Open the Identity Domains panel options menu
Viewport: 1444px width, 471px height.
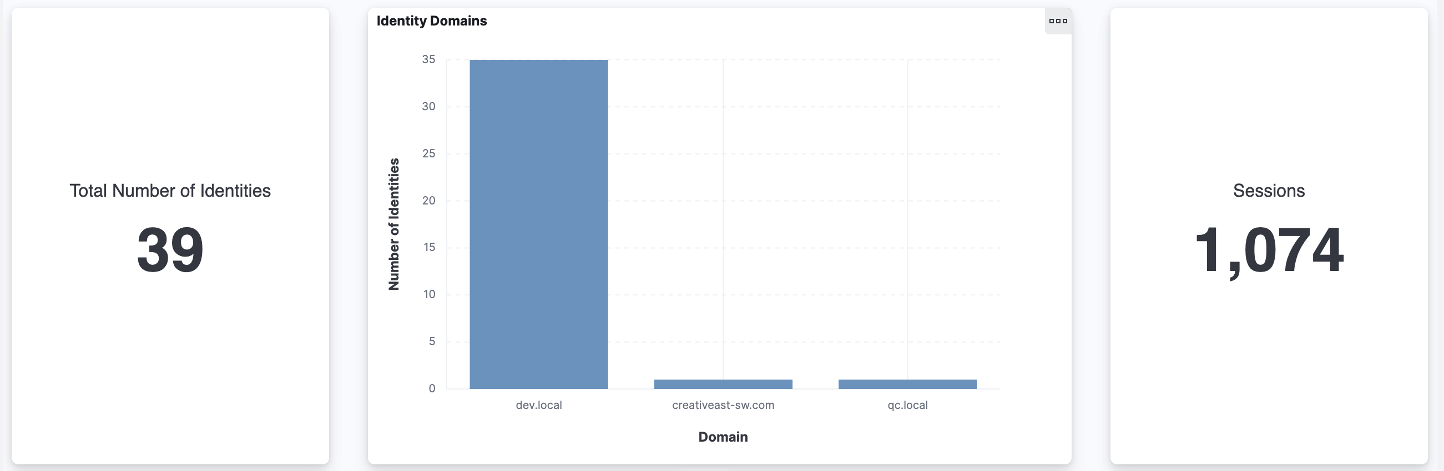(x=1057, y=21)
